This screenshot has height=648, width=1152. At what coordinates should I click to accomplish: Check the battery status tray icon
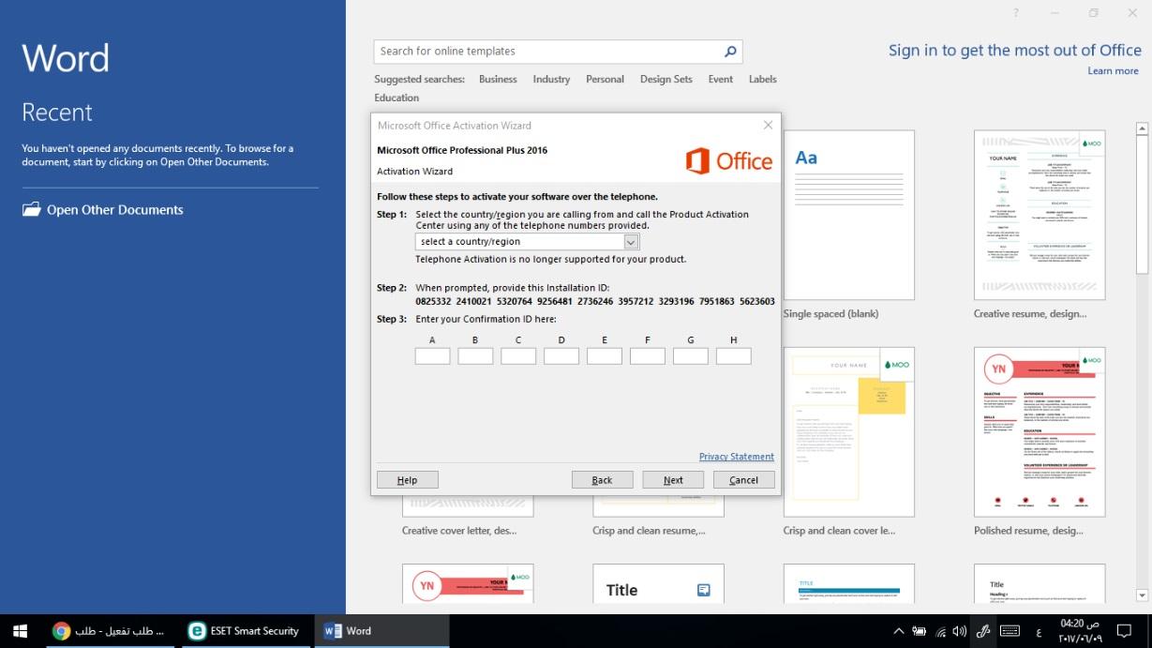point(920,631)
